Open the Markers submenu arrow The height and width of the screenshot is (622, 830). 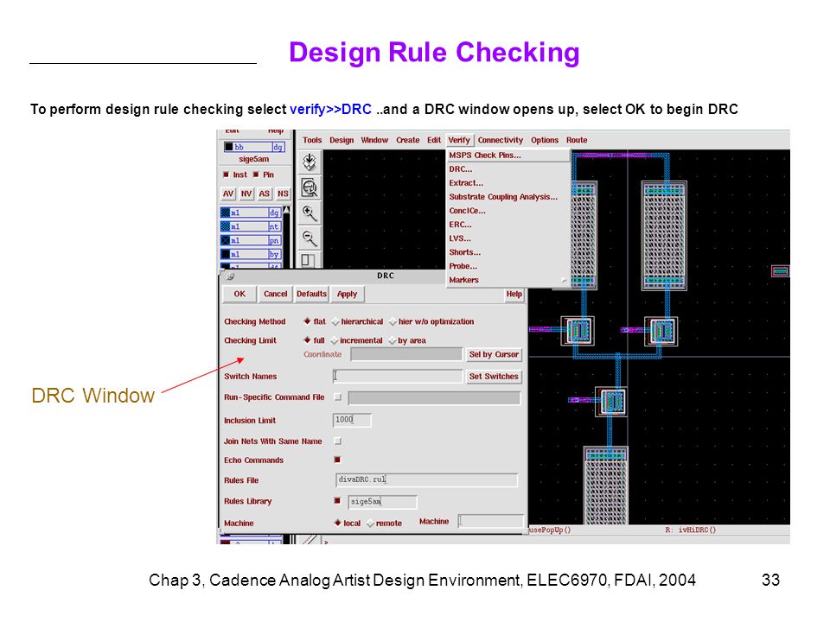[563, 280]
